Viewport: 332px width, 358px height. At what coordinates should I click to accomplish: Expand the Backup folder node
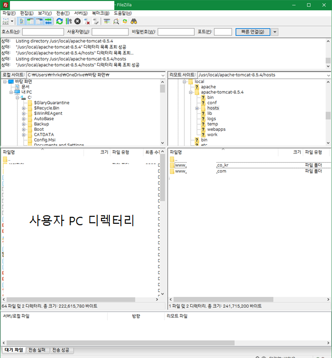tap(24, 124)
